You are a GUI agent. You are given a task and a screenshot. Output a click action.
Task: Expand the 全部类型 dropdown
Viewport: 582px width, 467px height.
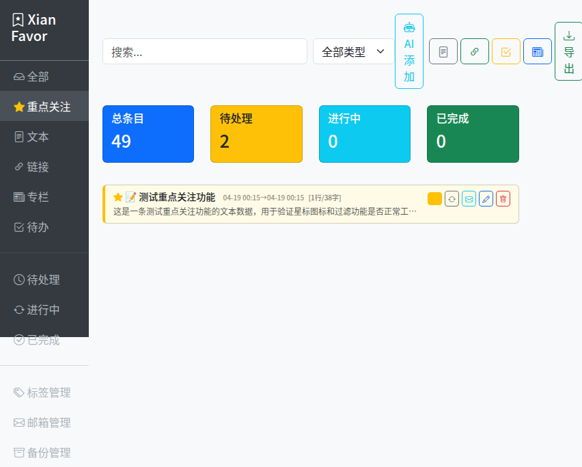click(353, 51)
